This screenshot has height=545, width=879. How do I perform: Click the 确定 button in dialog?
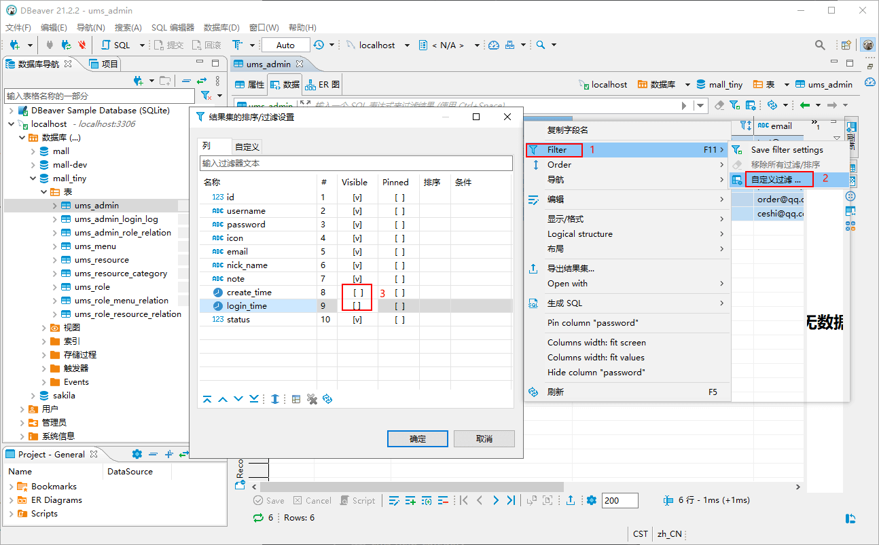(x=418, y=438)
